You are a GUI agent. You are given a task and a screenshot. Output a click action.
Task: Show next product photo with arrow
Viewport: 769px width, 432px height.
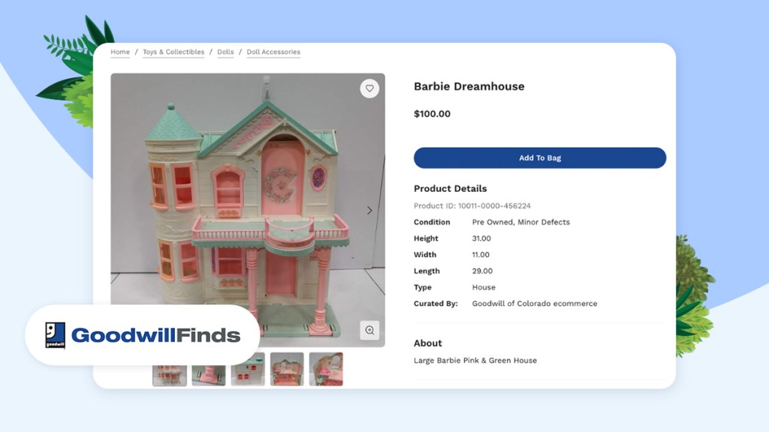(x=369, y=210)
